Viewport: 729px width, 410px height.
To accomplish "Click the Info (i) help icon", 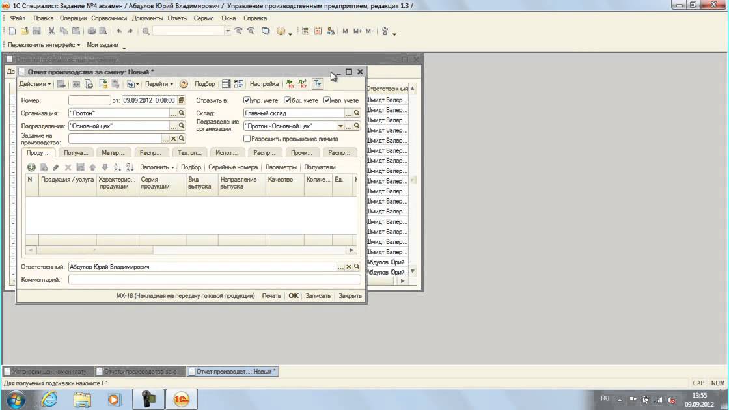I will click(281, 31).
